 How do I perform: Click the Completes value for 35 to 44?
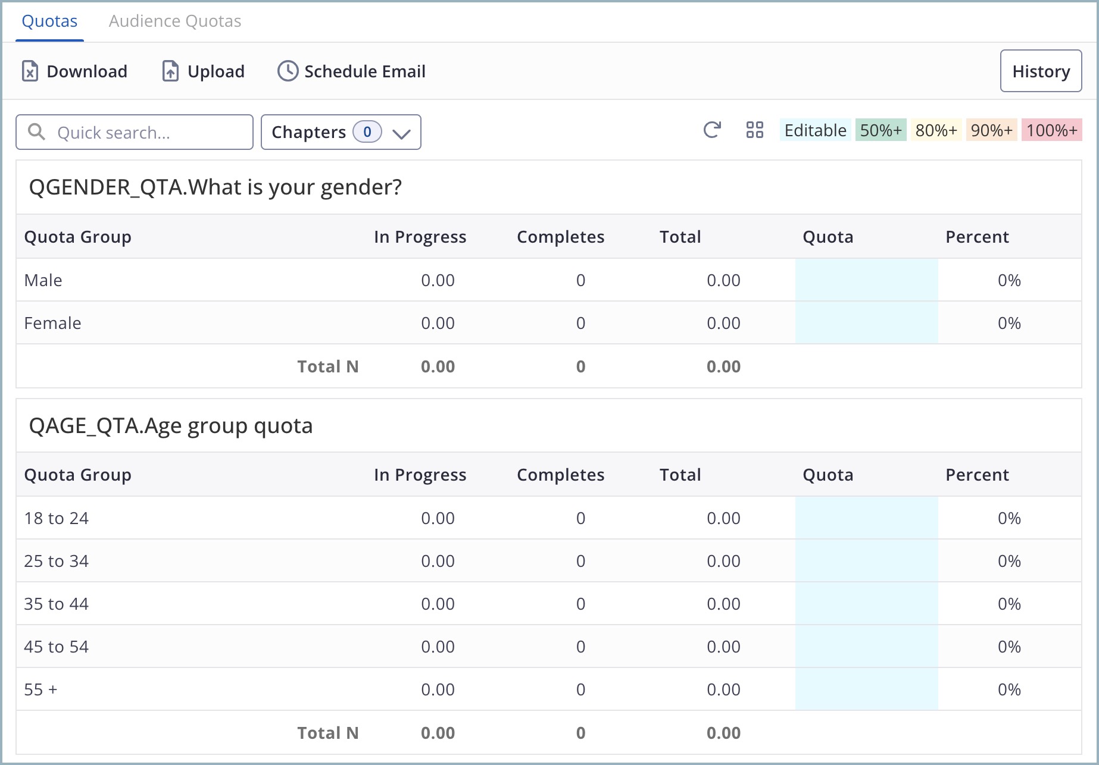[581, 604]
